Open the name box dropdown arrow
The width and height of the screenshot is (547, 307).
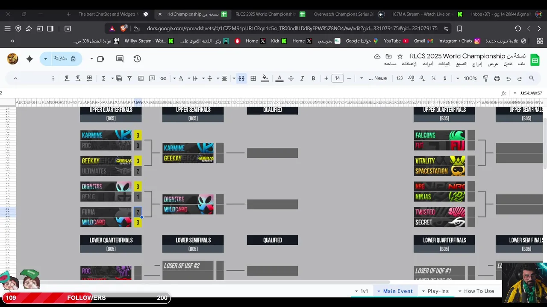click(515, 93)
